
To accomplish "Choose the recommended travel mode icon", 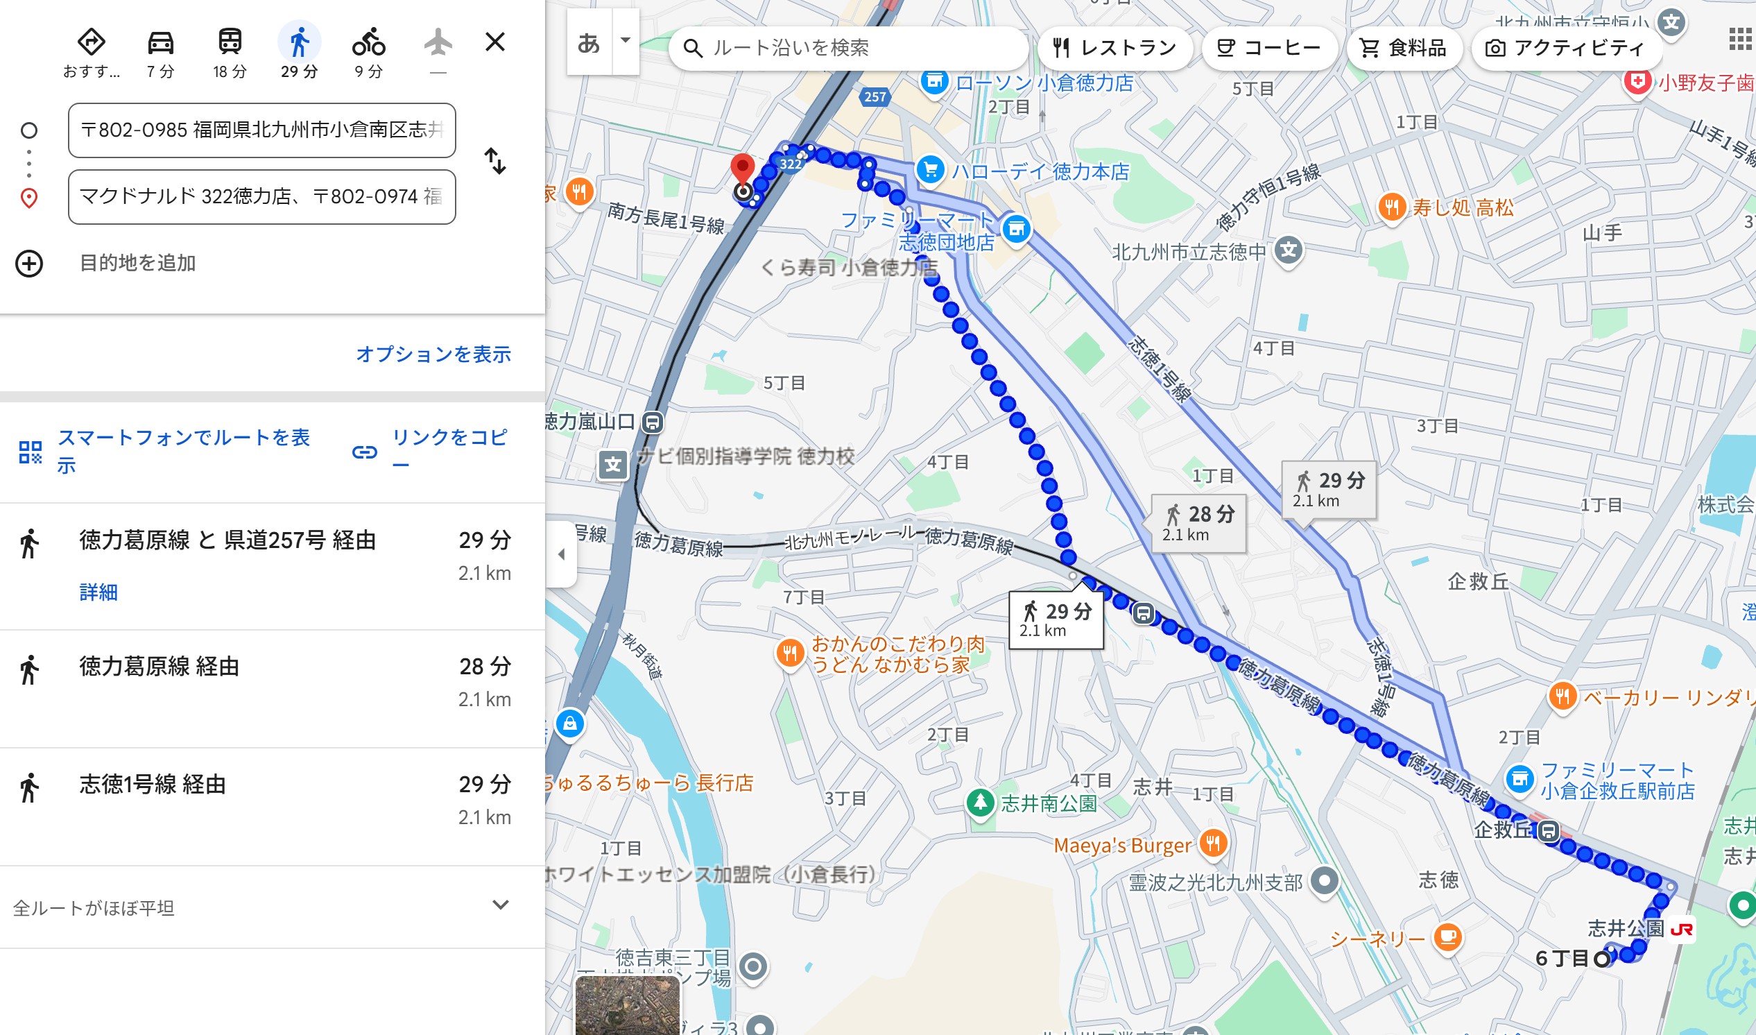I will coord(92,42).
